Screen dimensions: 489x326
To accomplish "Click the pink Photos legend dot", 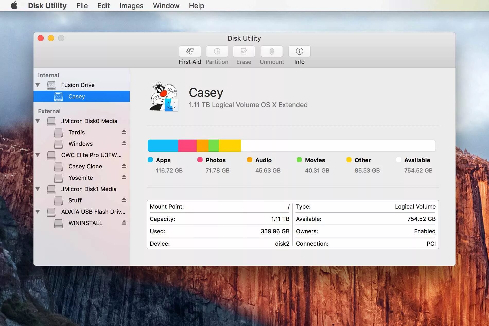I will (200, 160).
